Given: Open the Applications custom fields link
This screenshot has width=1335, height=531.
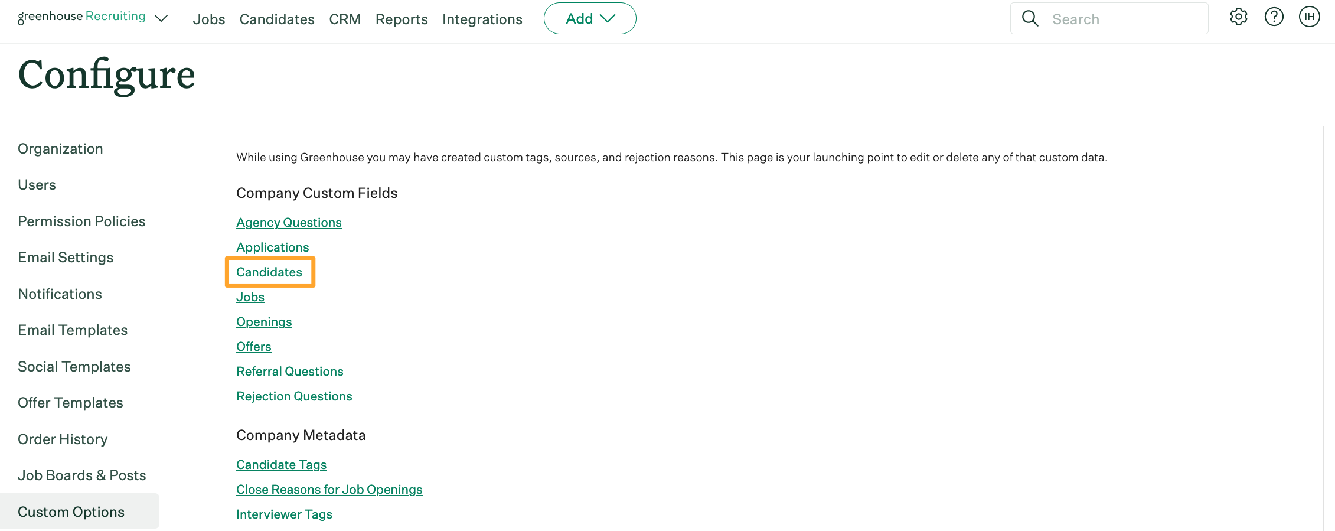Looking at the screenshot, I should tap(273, 247).
